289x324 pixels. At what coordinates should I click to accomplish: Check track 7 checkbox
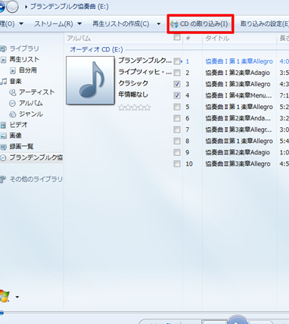pyautogui.click(x=177, y=129)
